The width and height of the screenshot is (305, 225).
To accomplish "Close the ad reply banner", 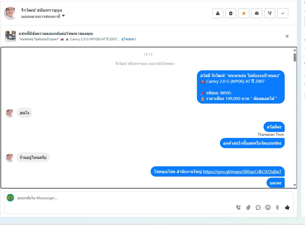I will click(287, 36).
